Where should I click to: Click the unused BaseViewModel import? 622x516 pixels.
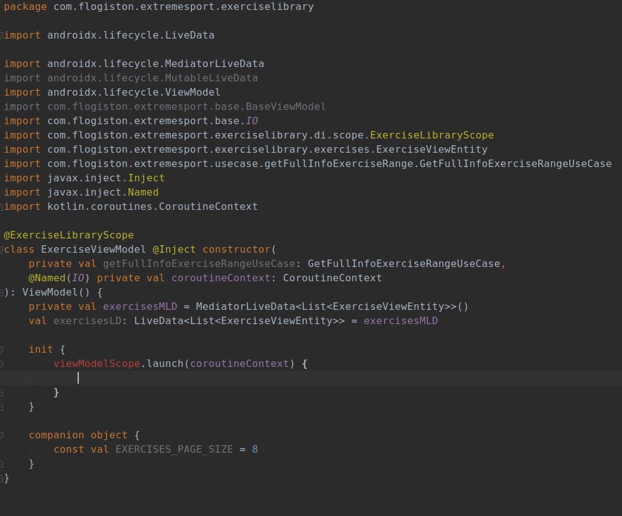(165, 107)
